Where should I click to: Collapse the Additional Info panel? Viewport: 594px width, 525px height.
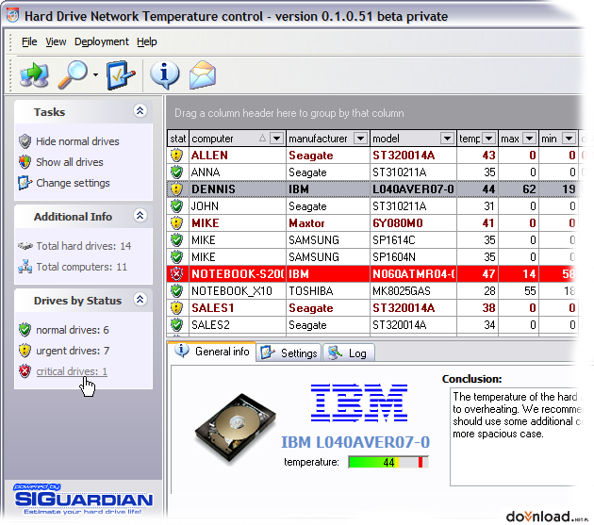point(140,215)
